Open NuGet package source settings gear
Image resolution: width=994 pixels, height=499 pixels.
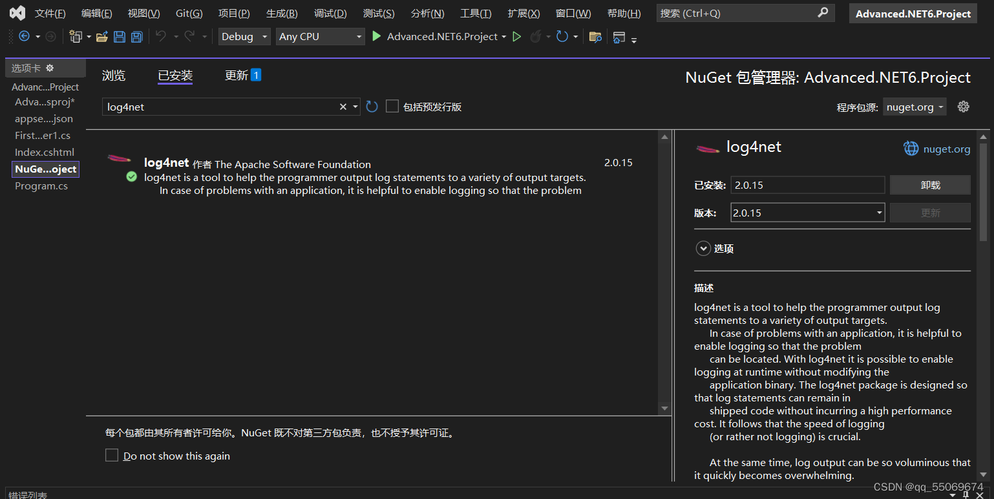pyautogui.click(x=963, y=107)
